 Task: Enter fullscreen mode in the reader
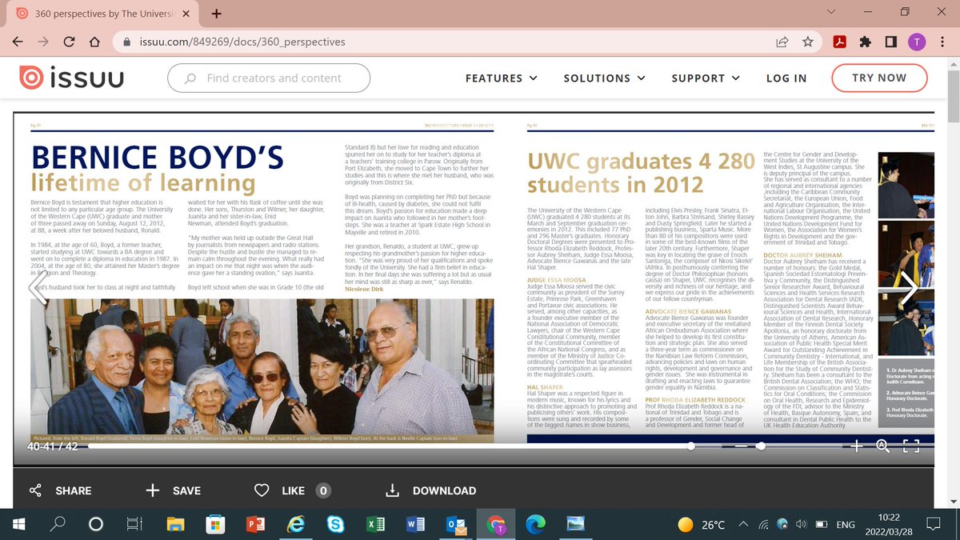[911, 446]
